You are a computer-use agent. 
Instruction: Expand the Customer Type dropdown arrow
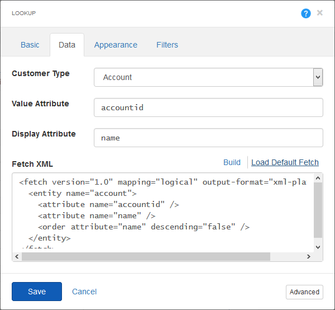(318, 77)
